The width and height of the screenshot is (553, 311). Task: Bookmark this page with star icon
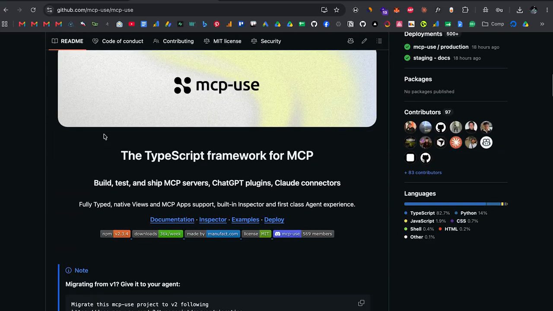(337, 10)
